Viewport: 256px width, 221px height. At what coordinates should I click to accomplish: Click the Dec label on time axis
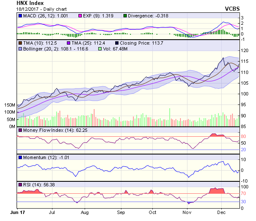point(221,212)
